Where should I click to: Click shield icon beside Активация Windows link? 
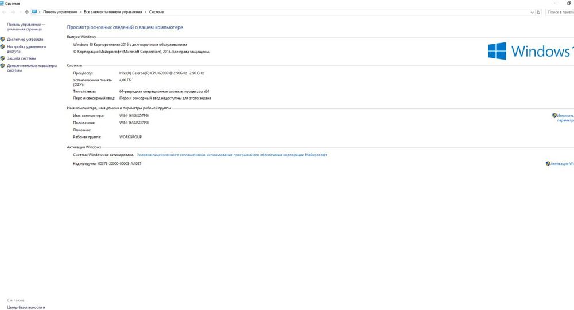[x=548, y=164]
